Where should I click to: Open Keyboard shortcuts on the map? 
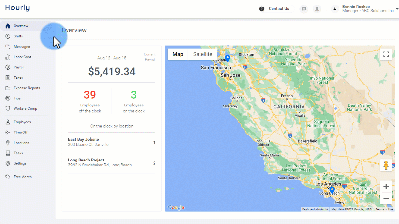(315, 209)
